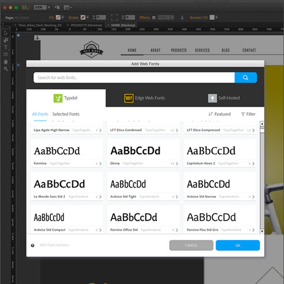Expand the Capitolium News 2 chevron
Image resolution: width=284 pixels, height=284 pixels.
[x=253, y=164]
